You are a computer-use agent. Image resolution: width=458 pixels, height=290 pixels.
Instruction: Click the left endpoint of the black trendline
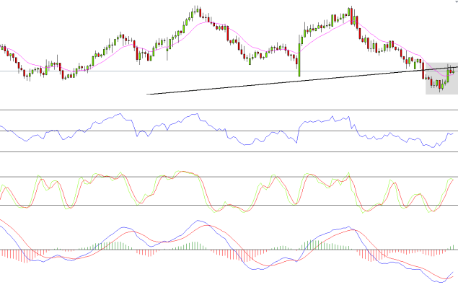point(147,94)
